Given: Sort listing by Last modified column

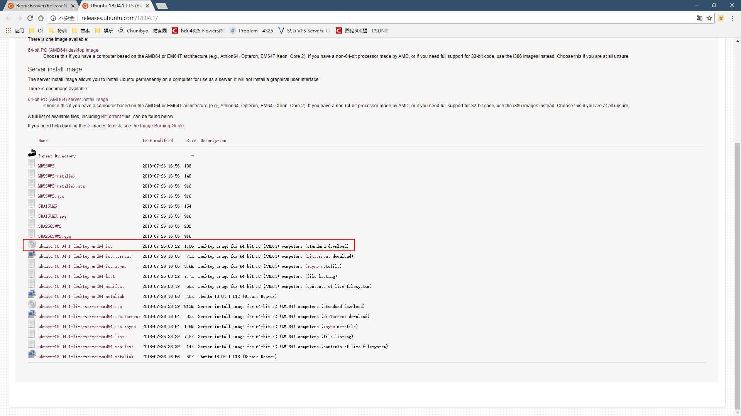Looking at the screenshot, I should [157, 140].
